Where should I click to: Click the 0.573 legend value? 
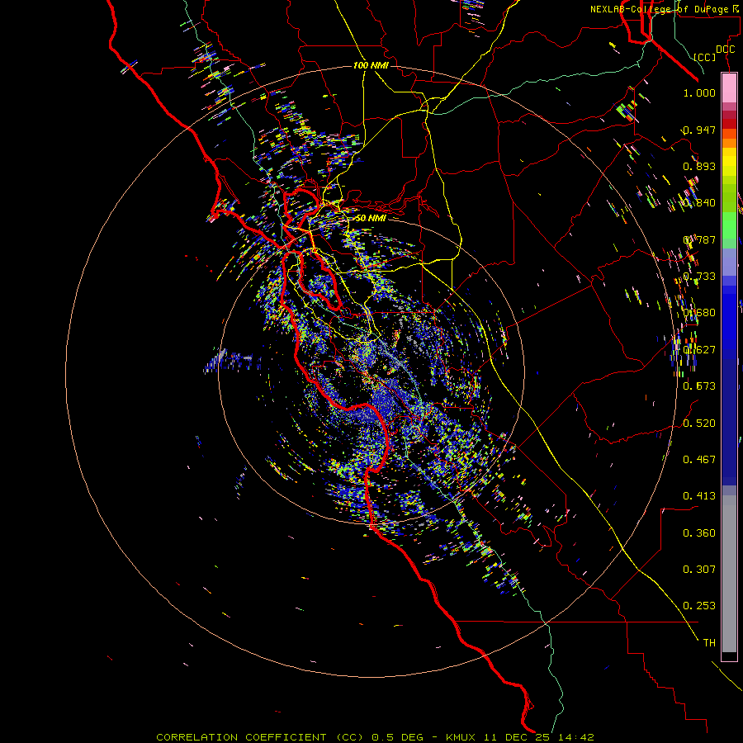699,386
